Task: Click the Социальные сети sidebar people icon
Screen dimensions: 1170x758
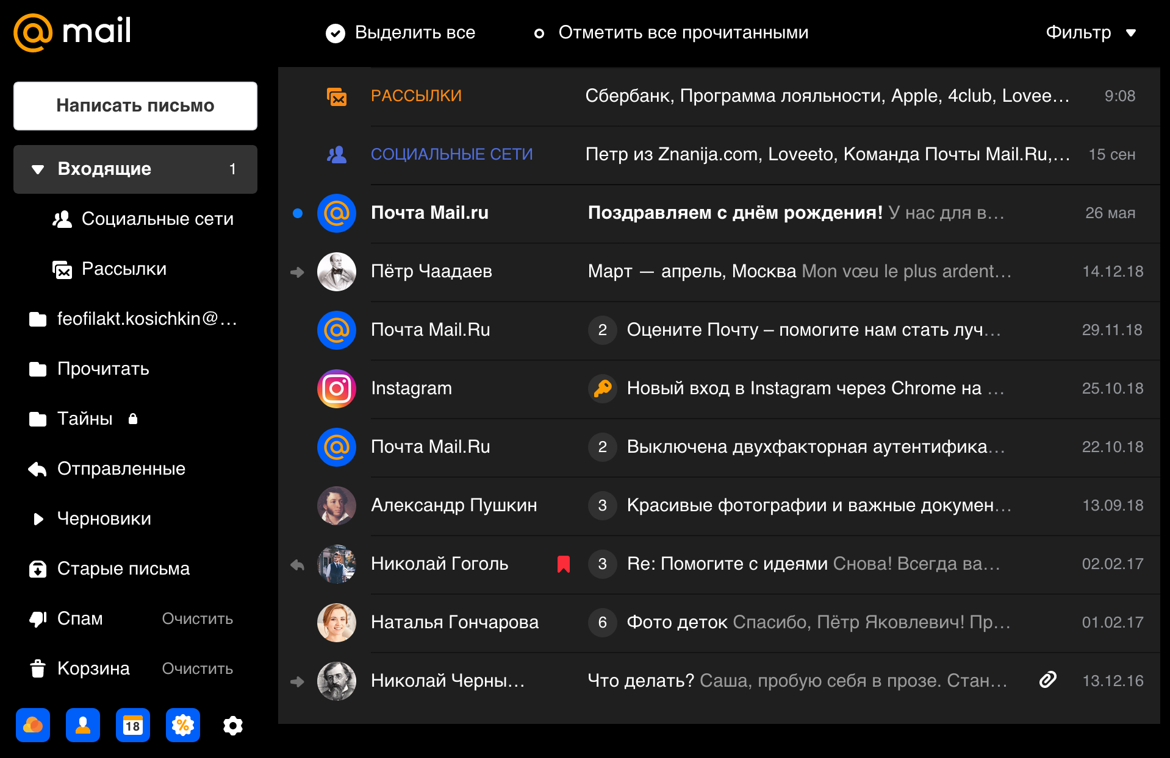Action: 62,219
